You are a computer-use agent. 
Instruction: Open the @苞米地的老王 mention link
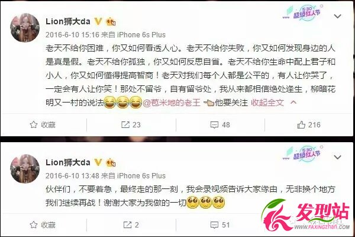pos(172,103)
